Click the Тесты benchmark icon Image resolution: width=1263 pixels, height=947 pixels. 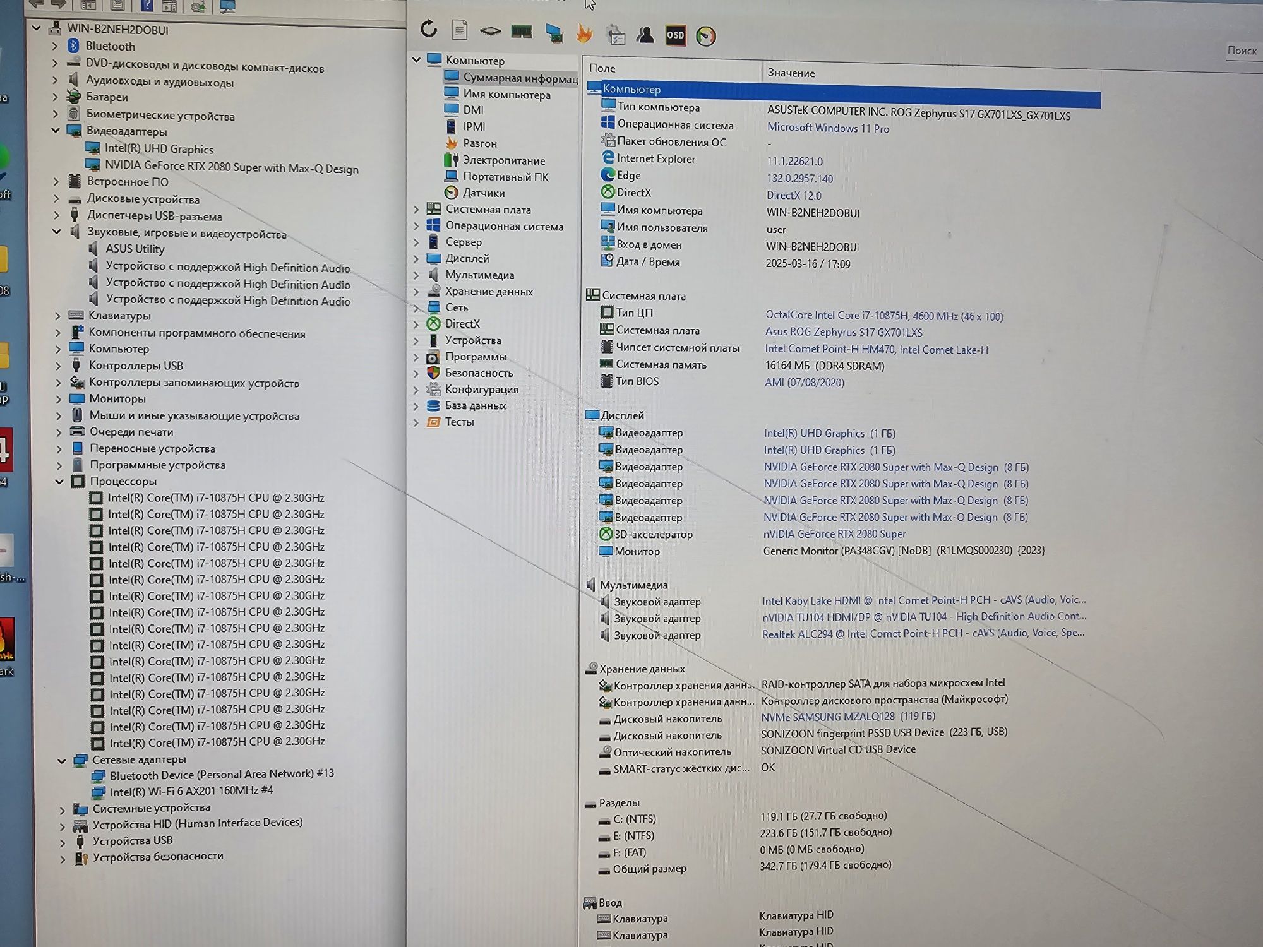pos(433,422)
